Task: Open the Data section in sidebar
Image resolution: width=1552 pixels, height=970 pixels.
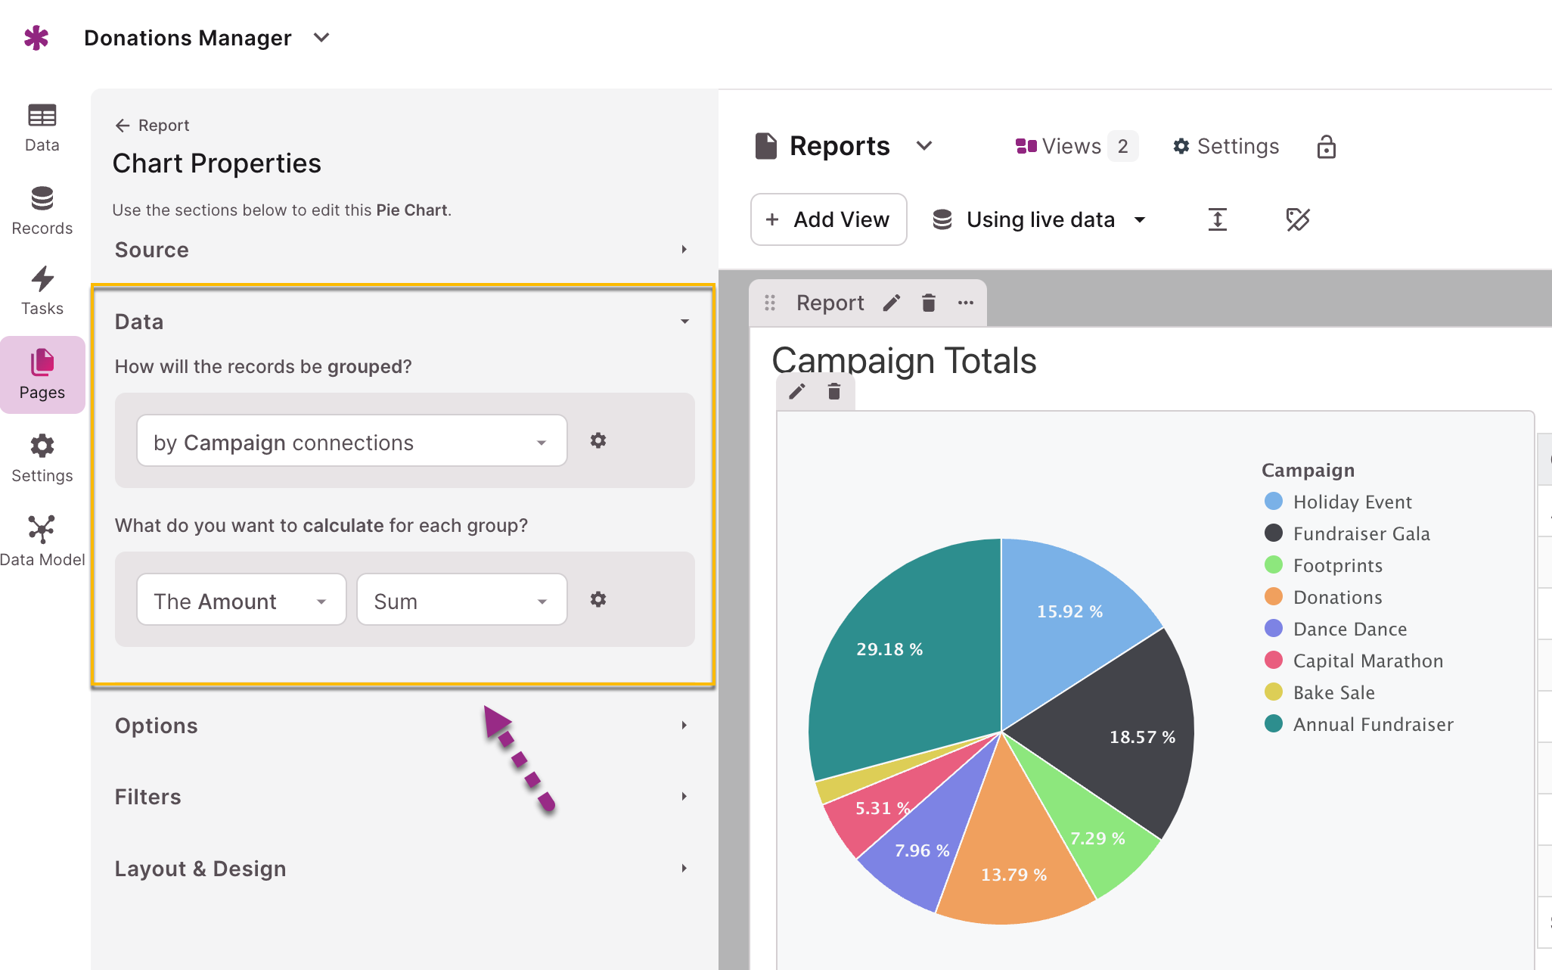Action: coord(42,127)
